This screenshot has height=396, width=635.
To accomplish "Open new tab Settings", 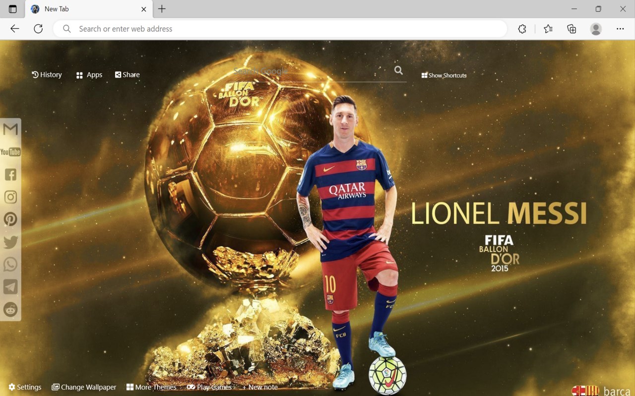I will [25, 387].
